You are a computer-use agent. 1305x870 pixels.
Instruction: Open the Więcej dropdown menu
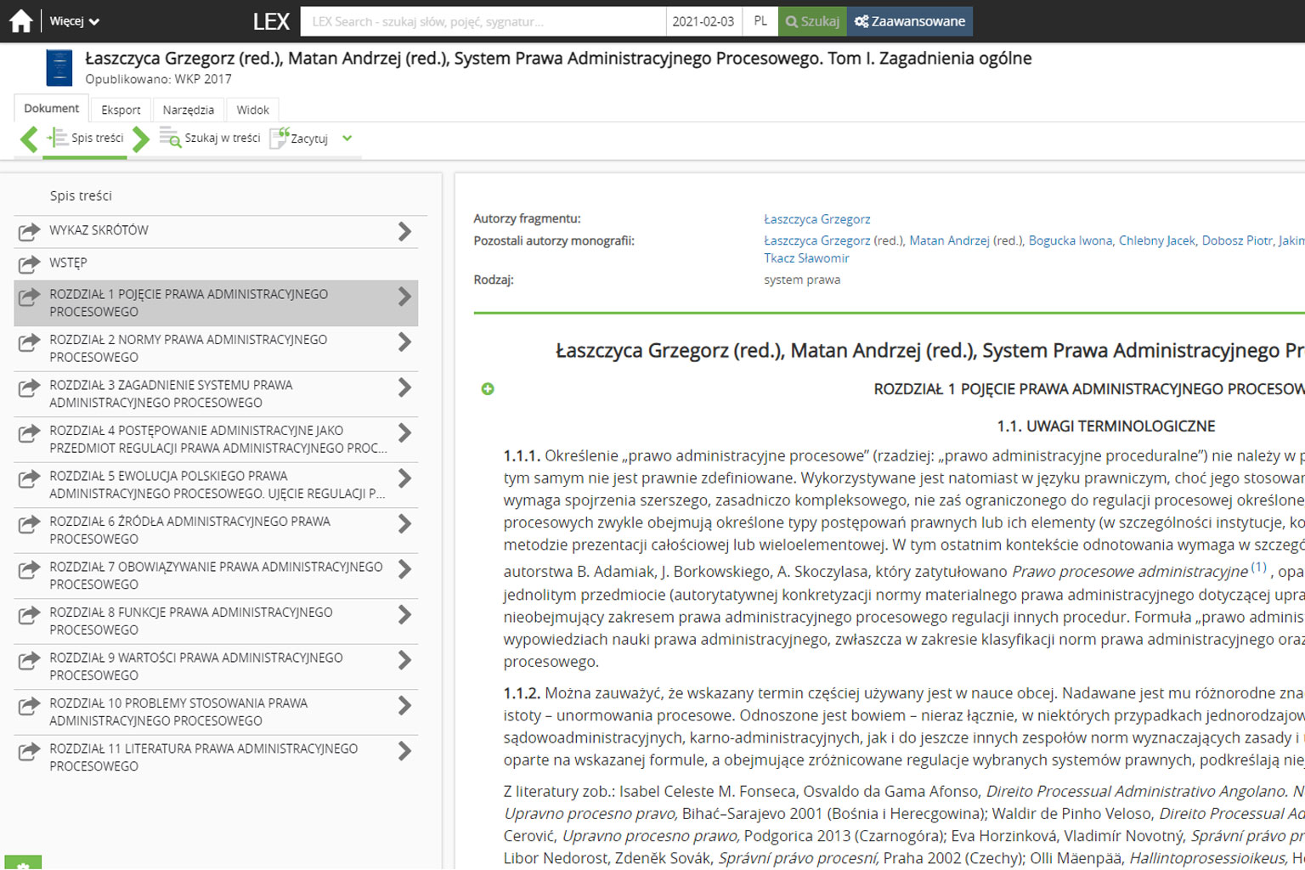[x=74, y=21]
